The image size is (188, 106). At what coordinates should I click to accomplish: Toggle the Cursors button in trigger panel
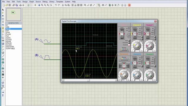coord(129,45)
